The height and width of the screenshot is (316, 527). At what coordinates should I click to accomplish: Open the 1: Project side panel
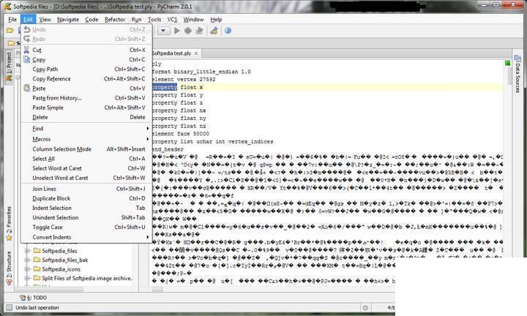(9, 66)
